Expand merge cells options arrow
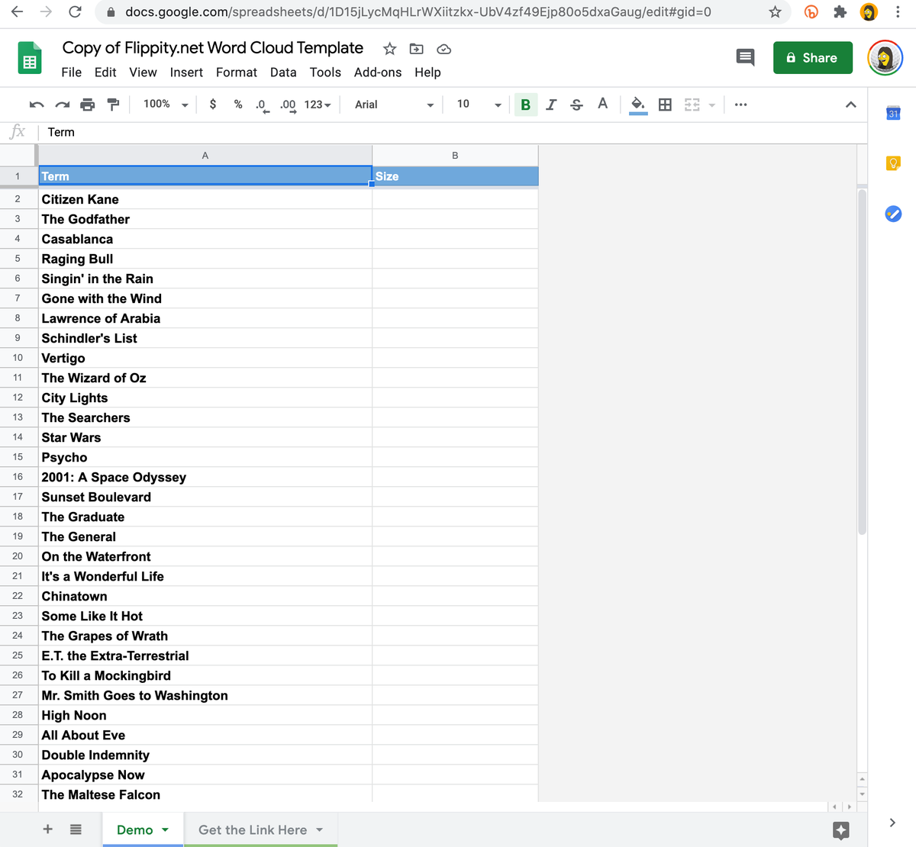Image resolution: width=916 pixels, height=847 pixels. click(x=712, y=105)
